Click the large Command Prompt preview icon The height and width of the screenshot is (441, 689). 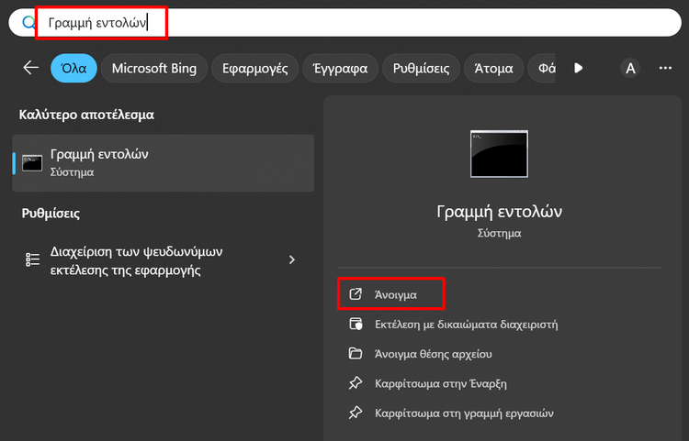(499, 154)
